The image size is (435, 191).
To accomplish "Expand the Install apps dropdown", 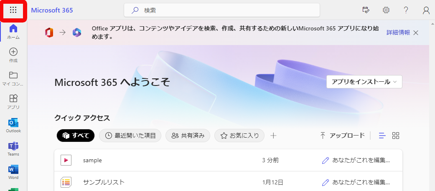I will coord(364,82).
